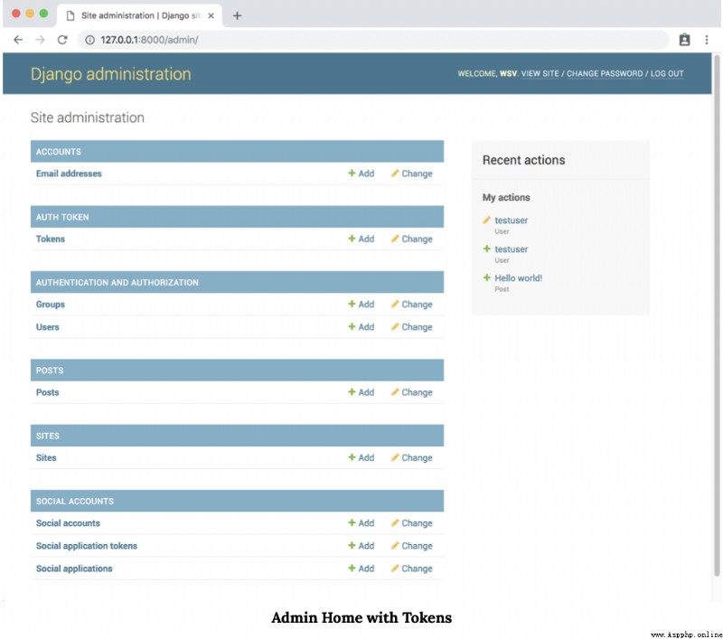Select the Site administration browser tab

pyautogui.click(x=139, y=15)
